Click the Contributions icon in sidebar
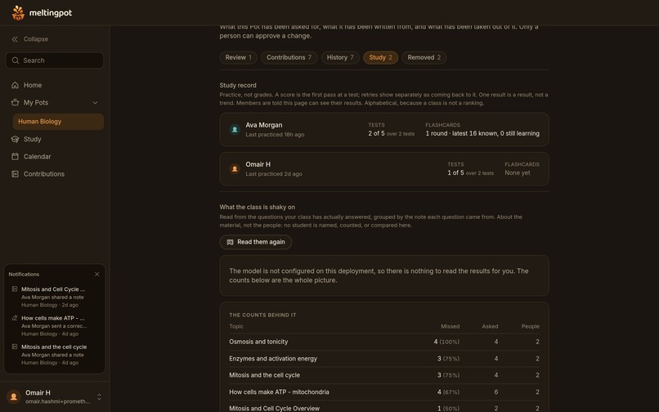This screenshot has height=412, width=659. click(x=16, y=174)
